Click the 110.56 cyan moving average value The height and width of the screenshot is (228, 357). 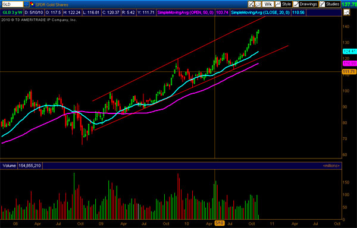pyautogui.click(x=298, y=12)
